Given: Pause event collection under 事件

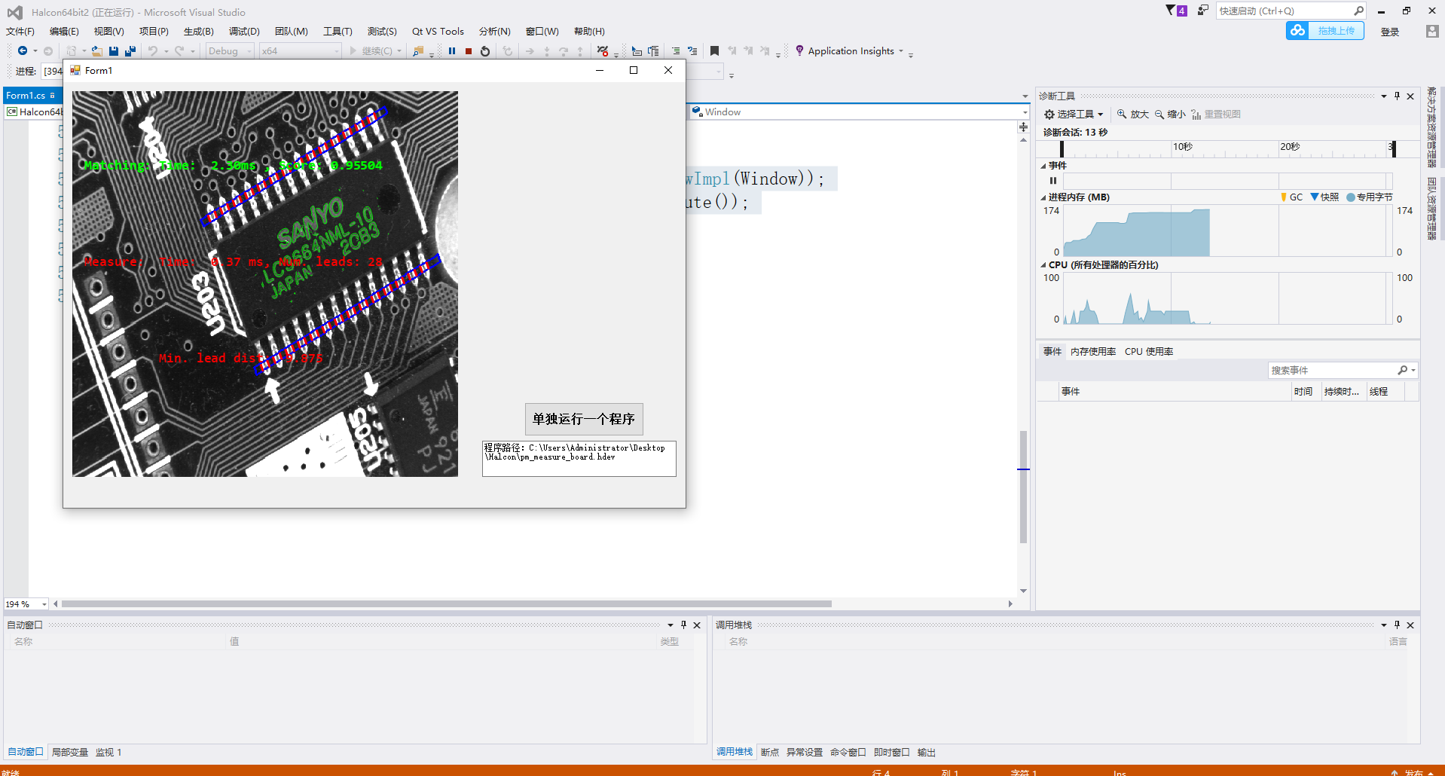Looking at the screenshot, I should [x=1052, y=181].
